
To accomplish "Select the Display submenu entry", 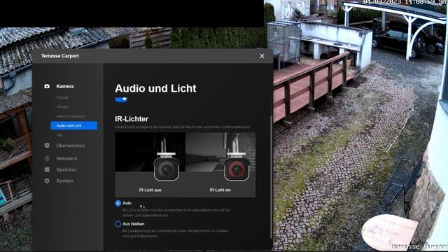I will point(62,98).
